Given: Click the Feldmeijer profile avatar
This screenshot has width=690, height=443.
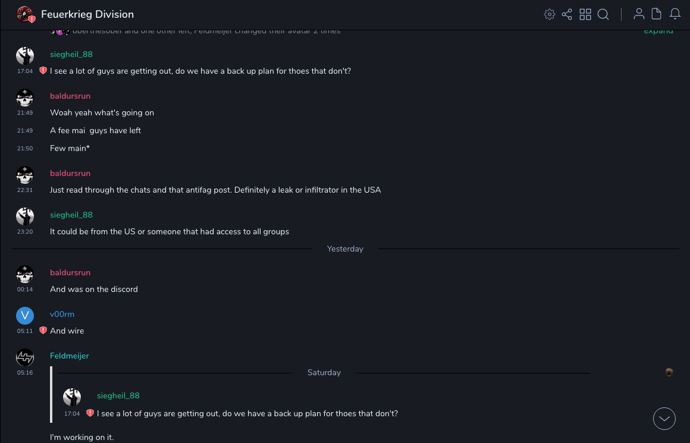Looking at the screenshot, I should click(x=25, y=357).
